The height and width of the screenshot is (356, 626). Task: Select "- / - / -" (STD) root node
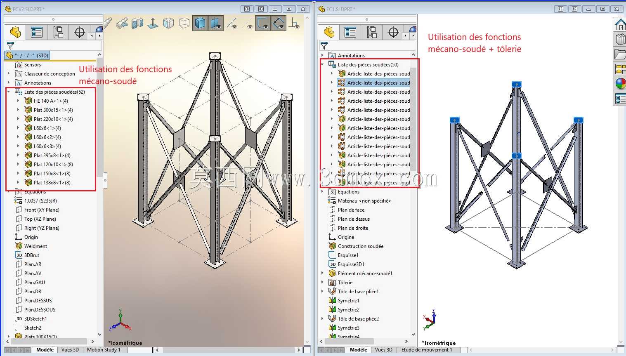pos(27,55)
